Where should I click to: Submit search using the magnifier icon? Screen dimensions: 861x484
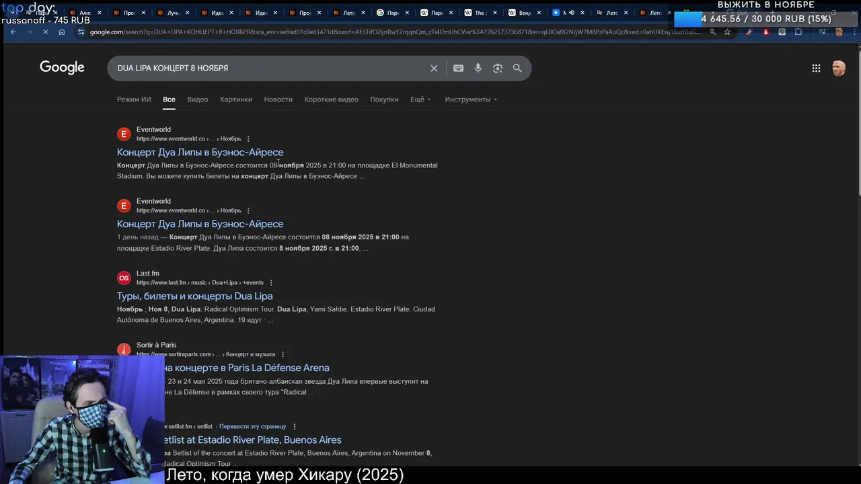tap(517, 68)
